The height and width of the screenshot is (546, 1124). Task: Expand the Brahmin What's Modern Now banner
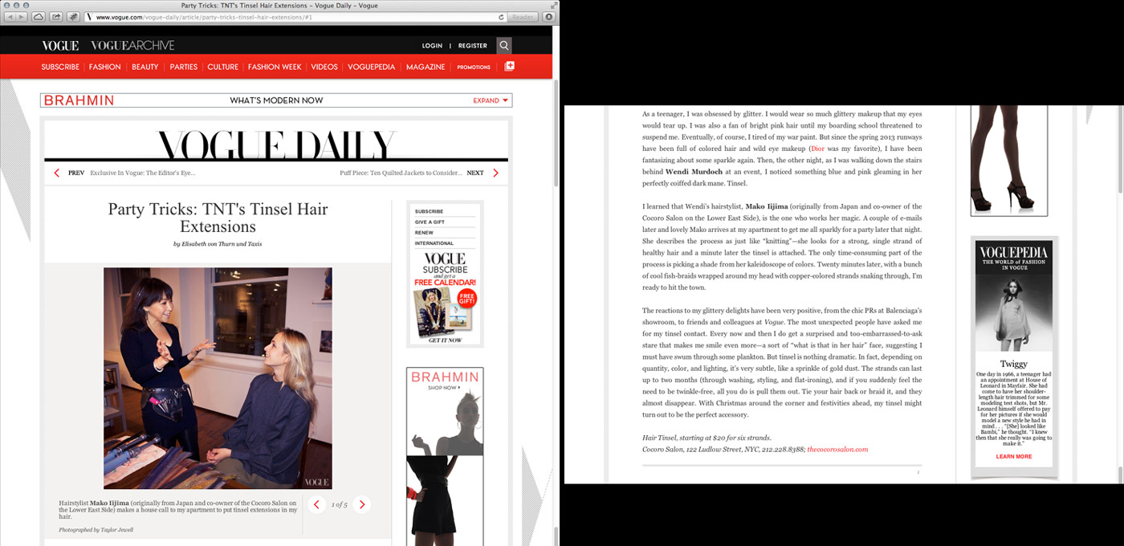[491, 100]
